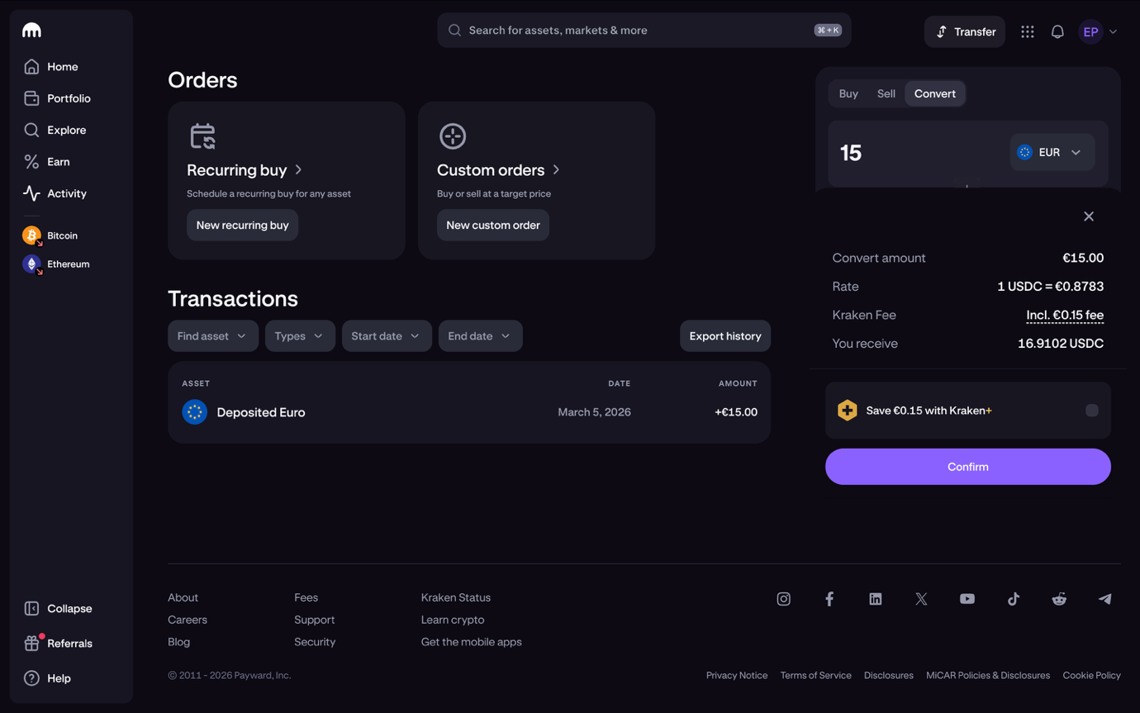Open Kraken's X profile

(921, 599)
